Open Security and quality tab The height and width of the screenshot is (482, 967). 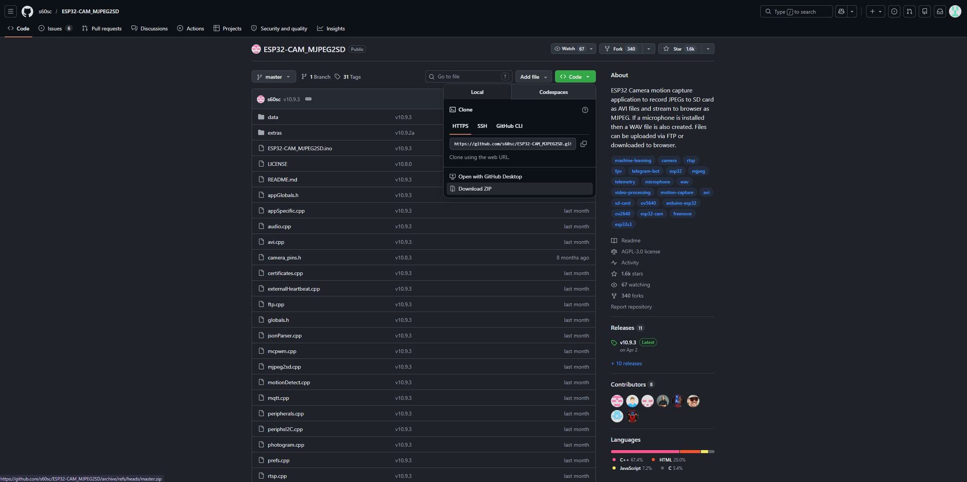pyautogui.click(x=279, y=29)
